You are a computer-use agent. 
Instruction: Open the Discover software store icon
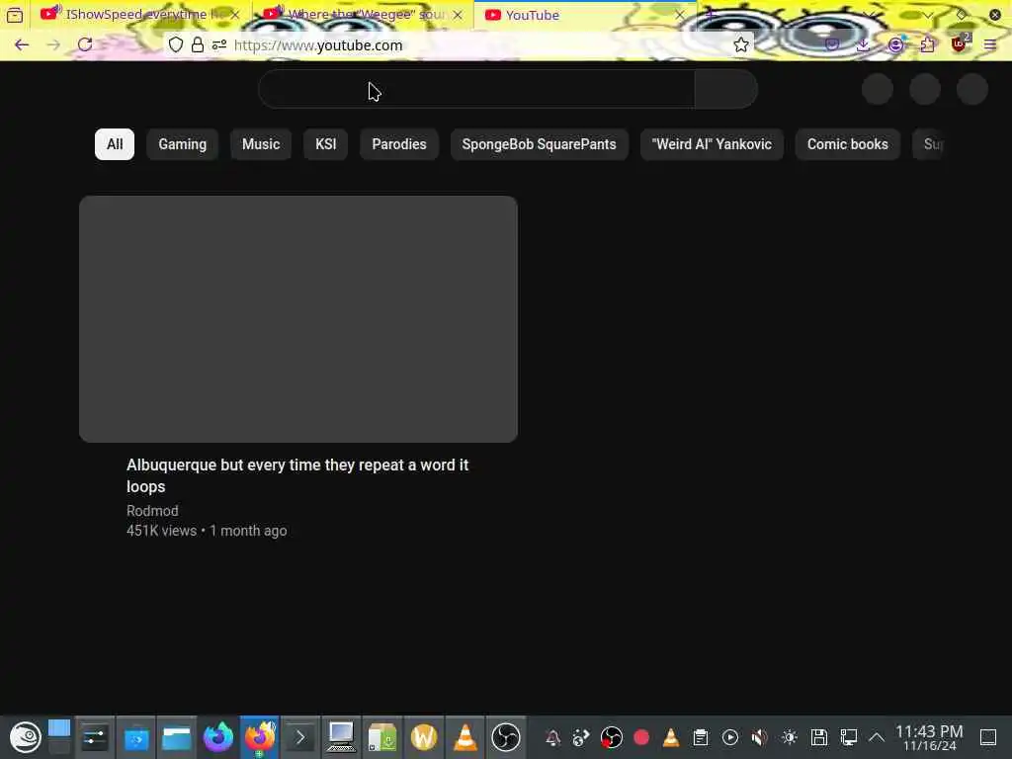pos(136,737)
